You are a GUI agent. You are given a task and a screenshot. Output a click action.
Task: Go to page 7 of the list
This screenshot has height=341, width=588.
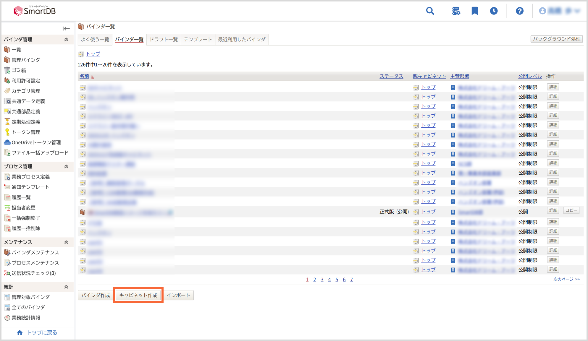(351, 280)
